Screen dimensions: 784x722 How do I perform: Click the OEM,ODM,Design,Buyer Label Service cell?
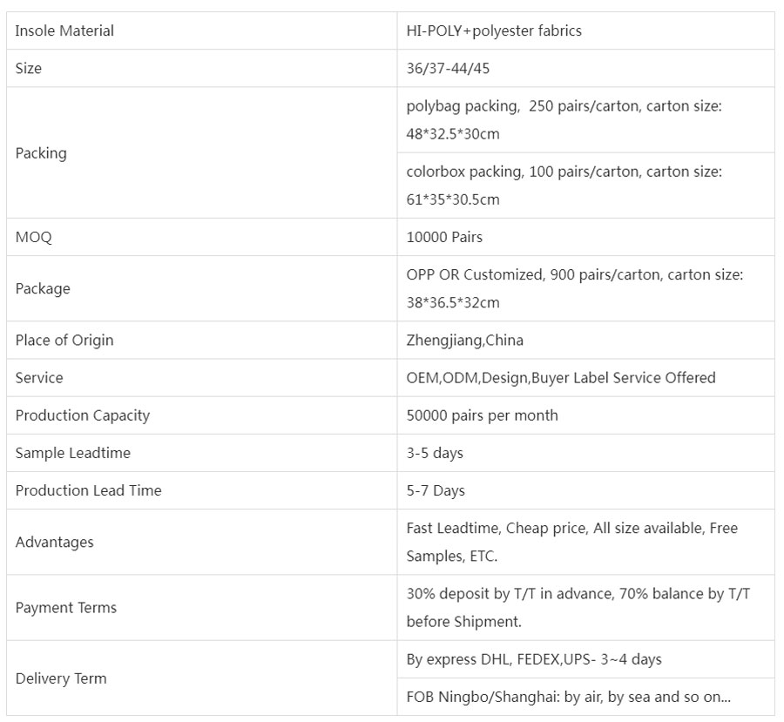click(561, 378)
